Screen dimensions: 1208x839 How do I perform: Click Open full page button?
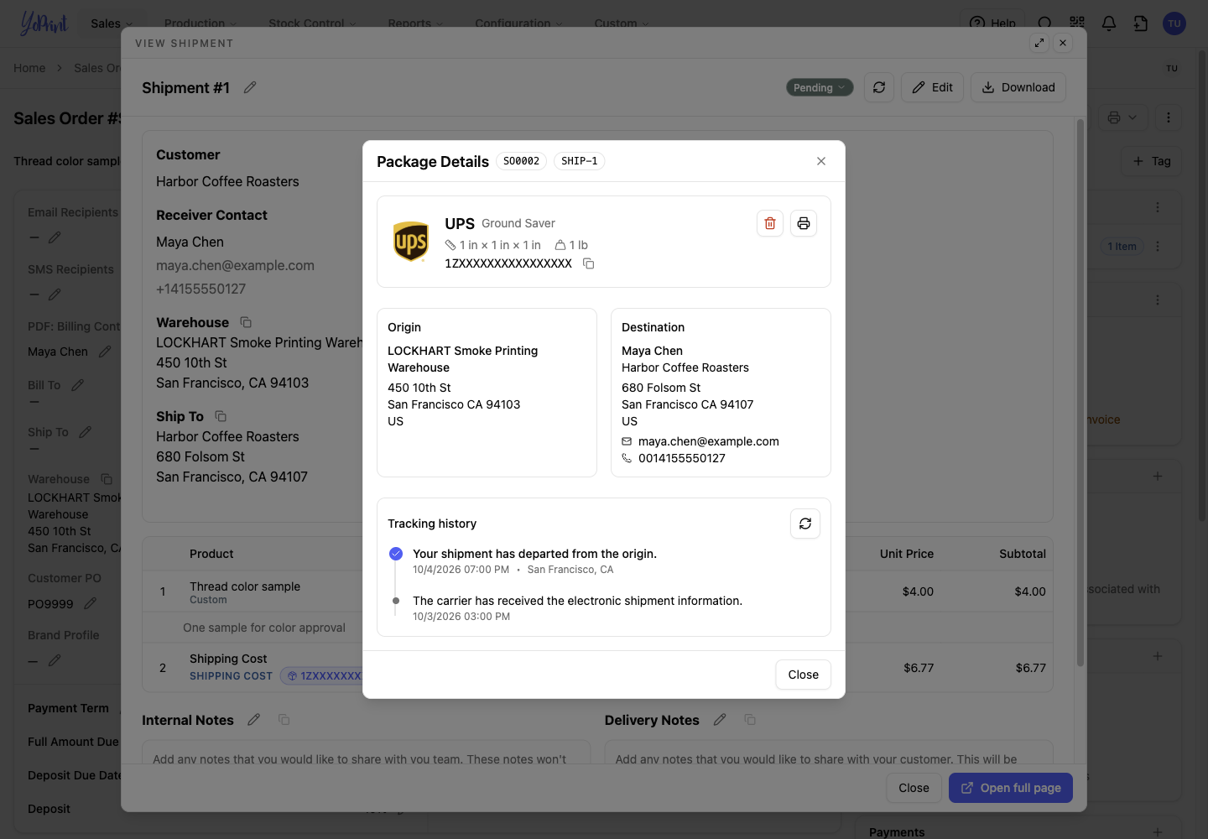(1011, 788)
